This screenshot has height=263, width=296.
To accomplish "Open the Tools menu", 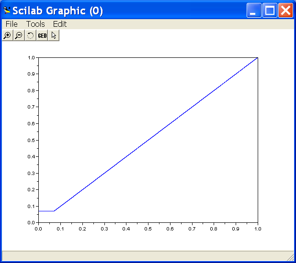I will (35, 24).
